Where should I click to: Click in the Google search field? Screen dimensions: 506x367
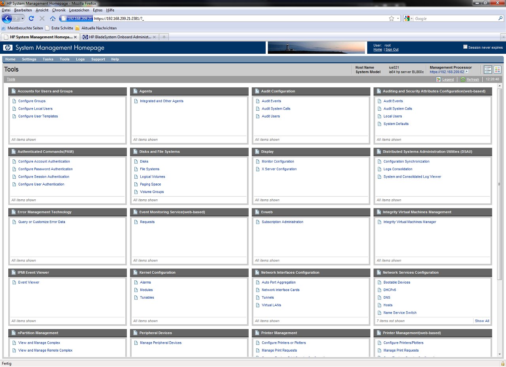tap(455, 19)
